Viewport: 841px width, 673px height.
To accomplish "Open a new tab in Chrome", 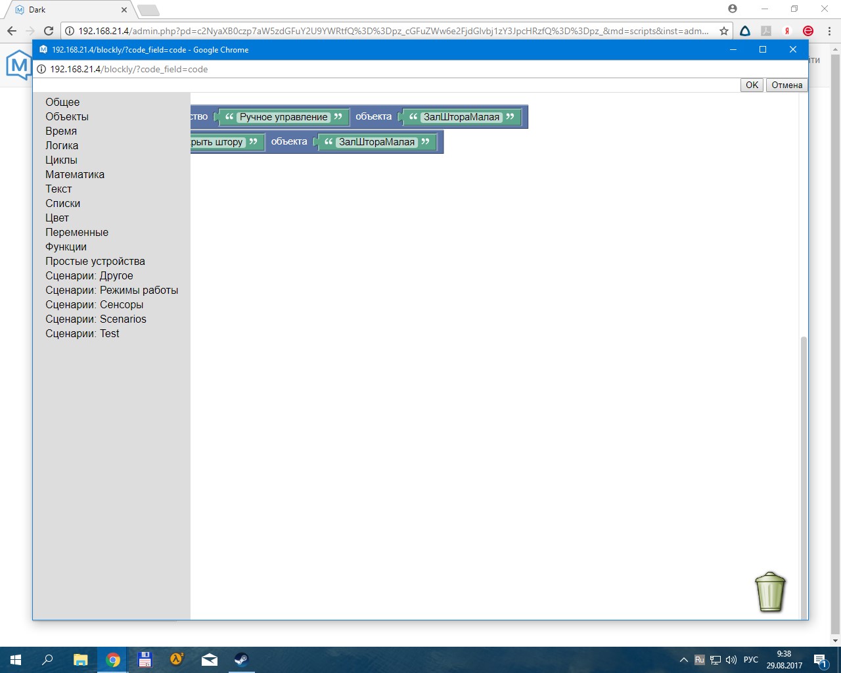I will point(148,10).
